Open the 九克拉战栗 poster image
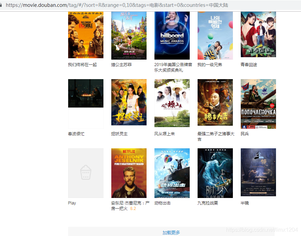 215,173
